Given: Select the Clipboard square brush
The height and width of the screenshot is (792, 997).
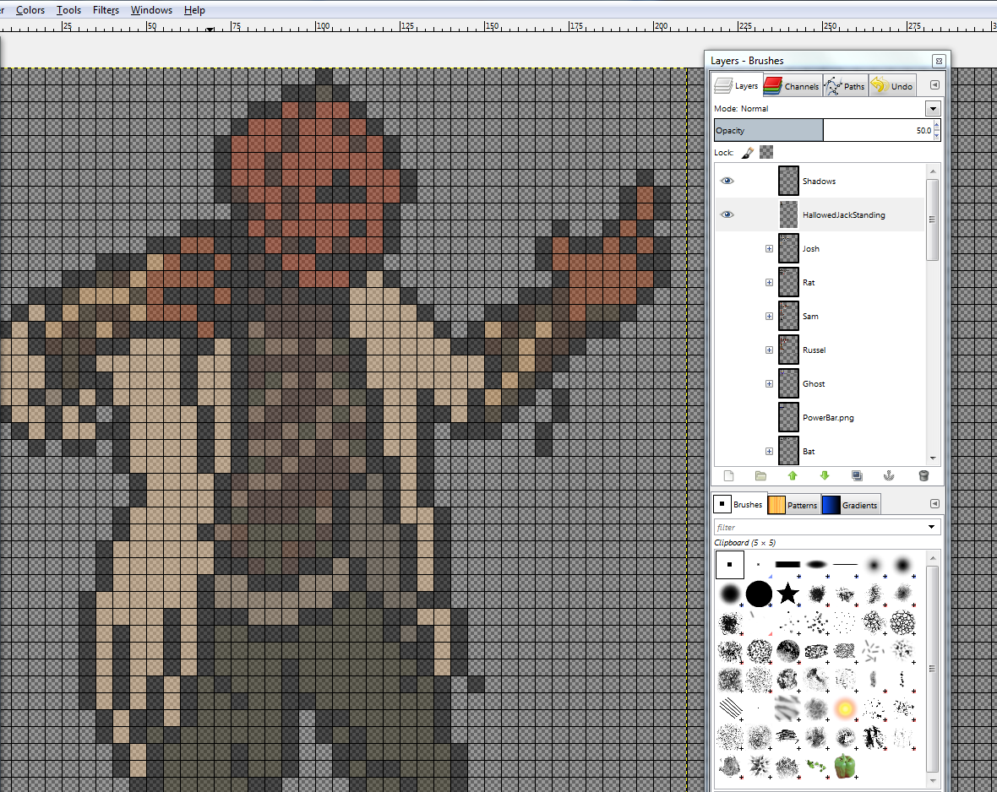Looking at the screenshot, I should tap(729, 564).
